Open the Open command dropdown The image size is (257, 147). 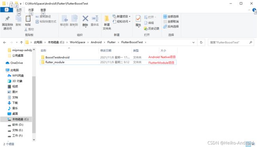coord(155,17)
